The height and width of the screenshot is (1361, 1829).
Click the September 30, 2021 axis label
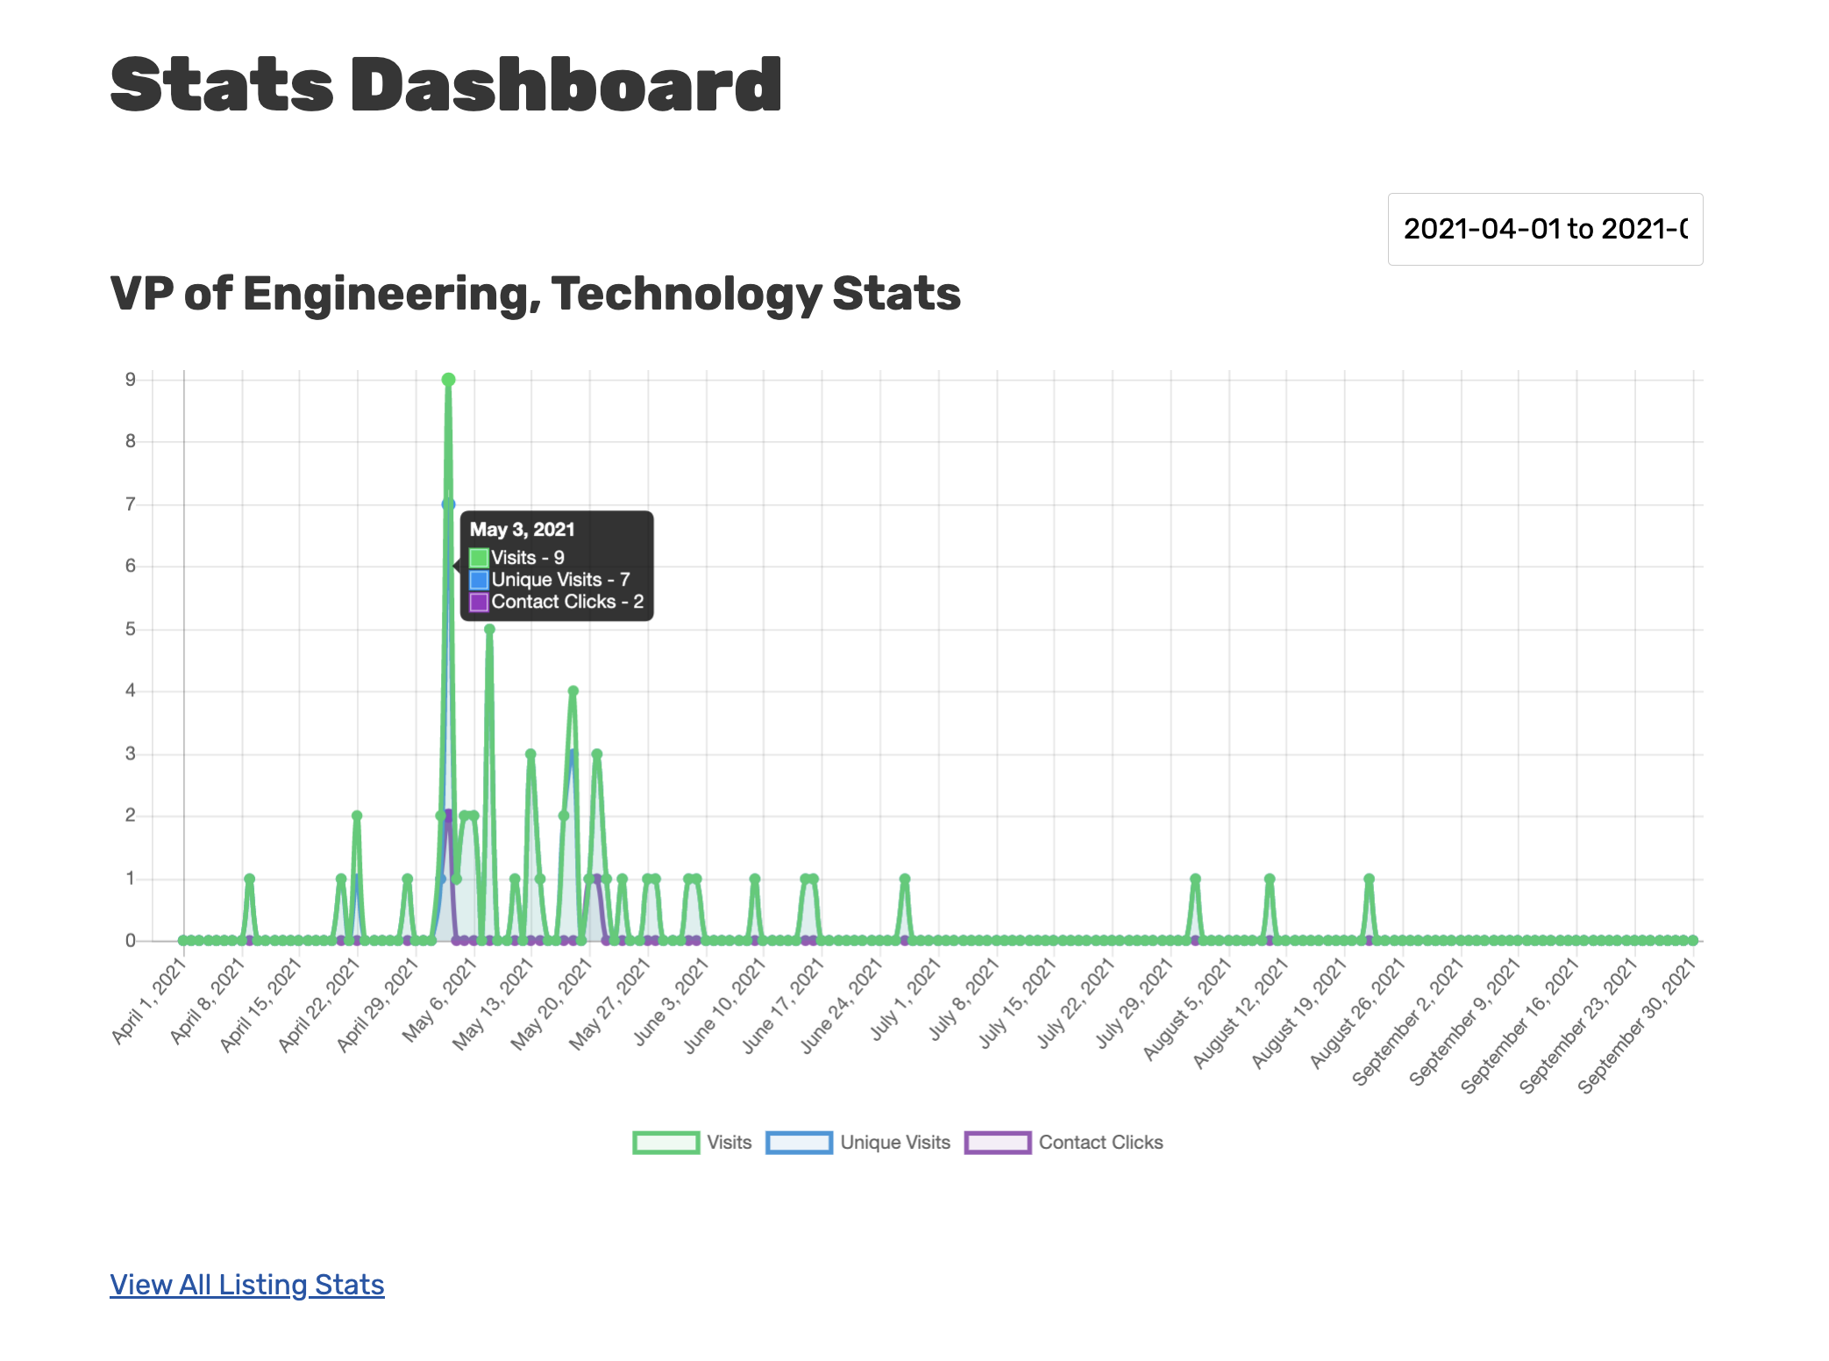click(x=1636, y=1026)
